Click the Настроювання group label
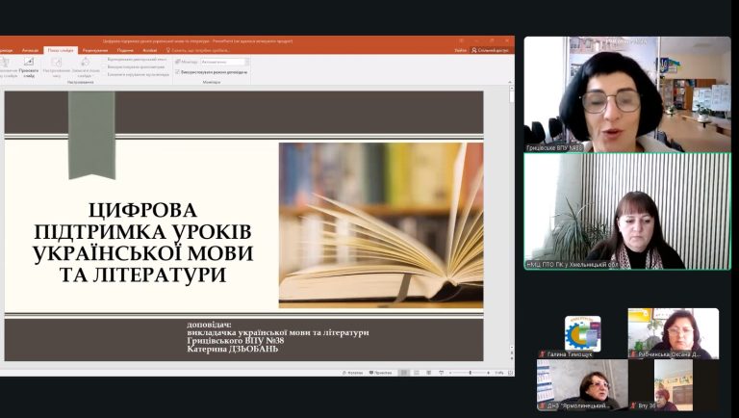Image resolution: width=739 pixels, height=418 pixels. click(x=80, y=82)
